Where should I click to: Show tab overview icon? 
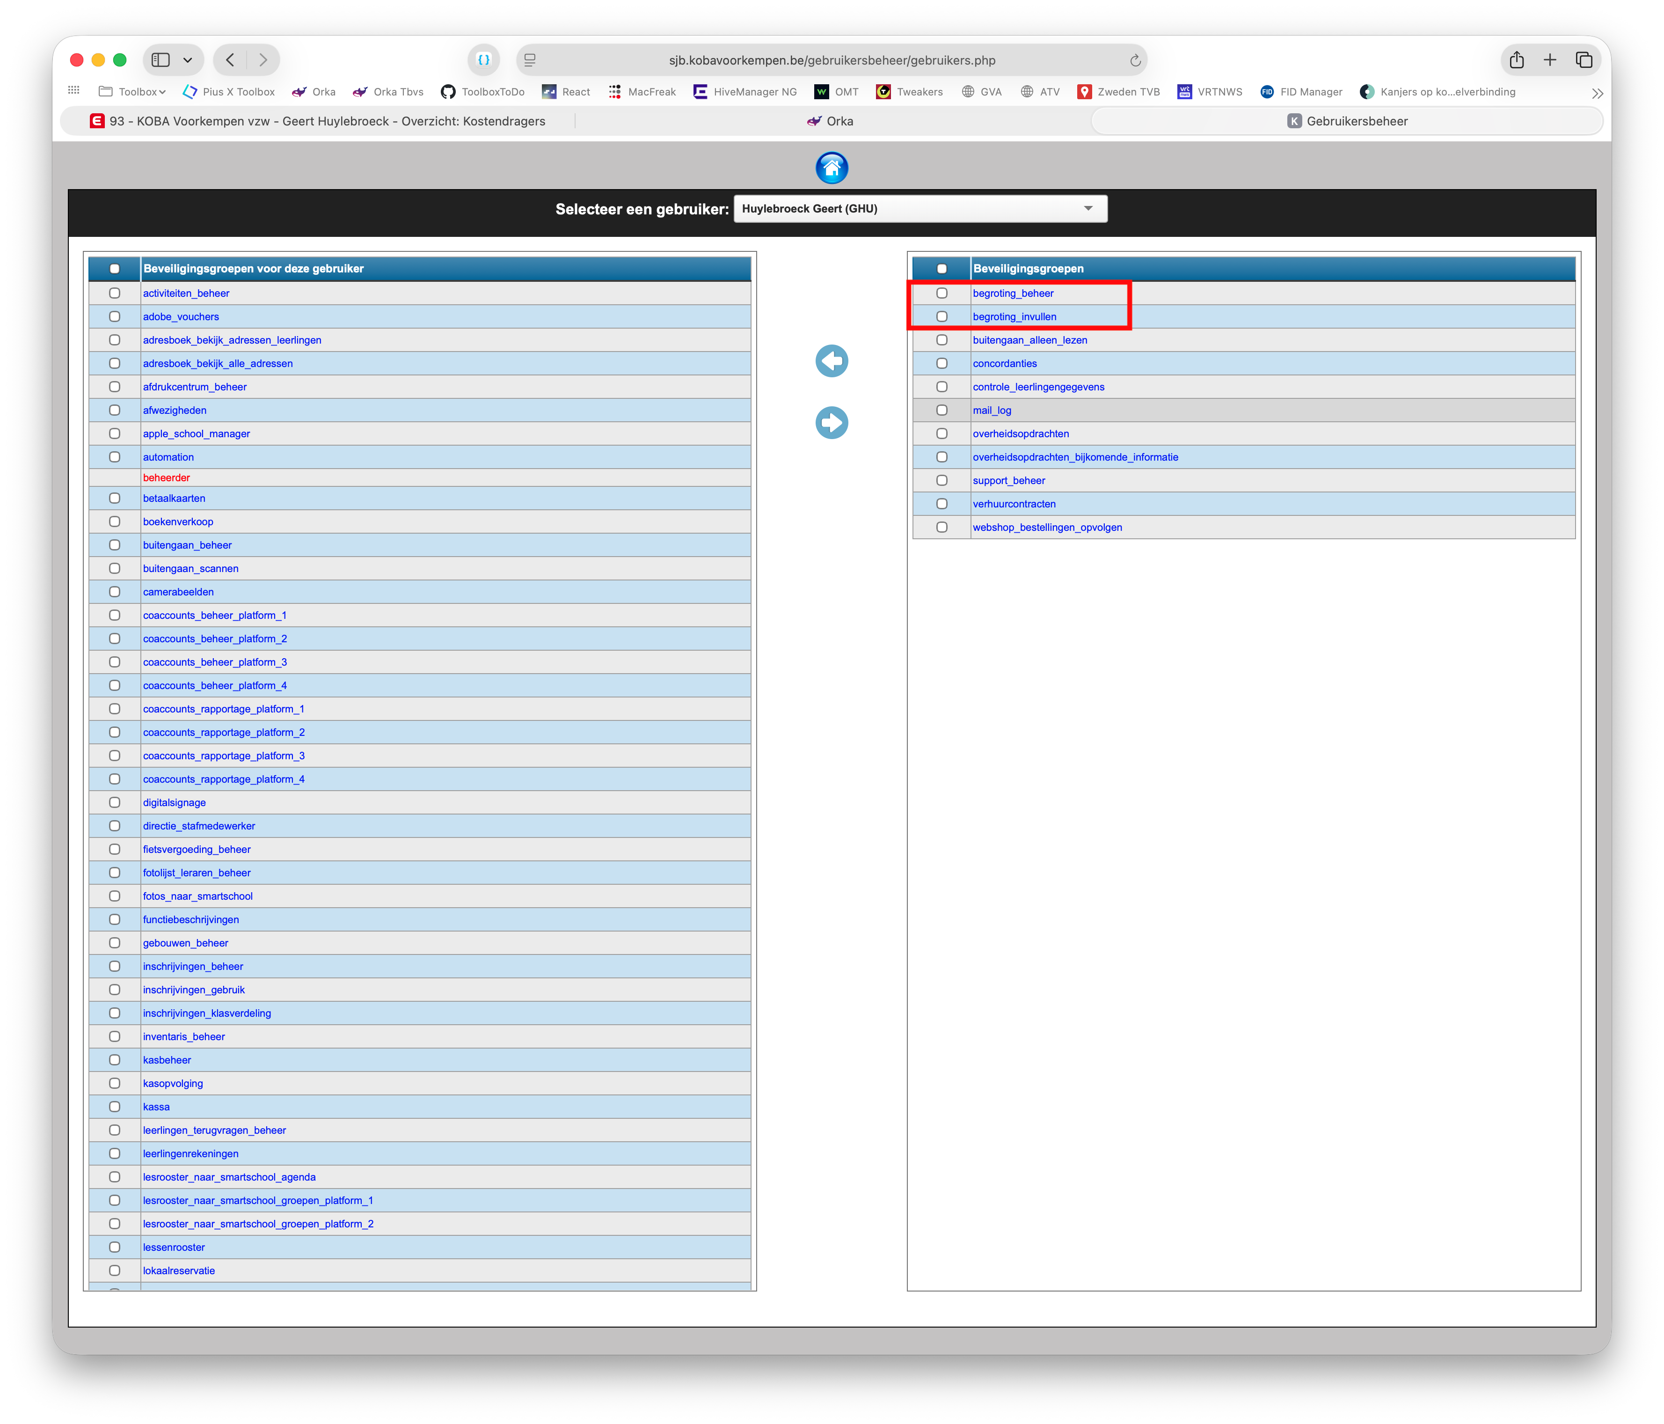(x=1584, y=60)
